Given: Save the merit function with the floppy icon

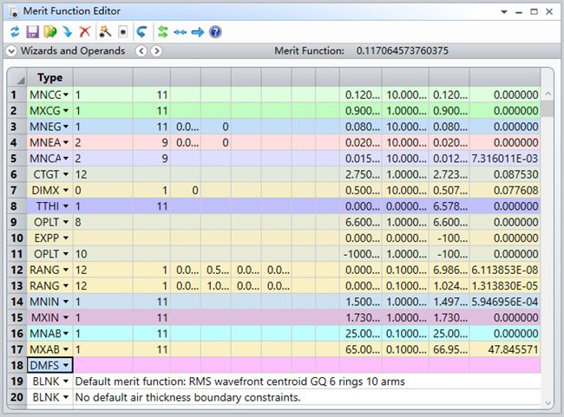Looking at the screenshot, I should coord(32,32).
